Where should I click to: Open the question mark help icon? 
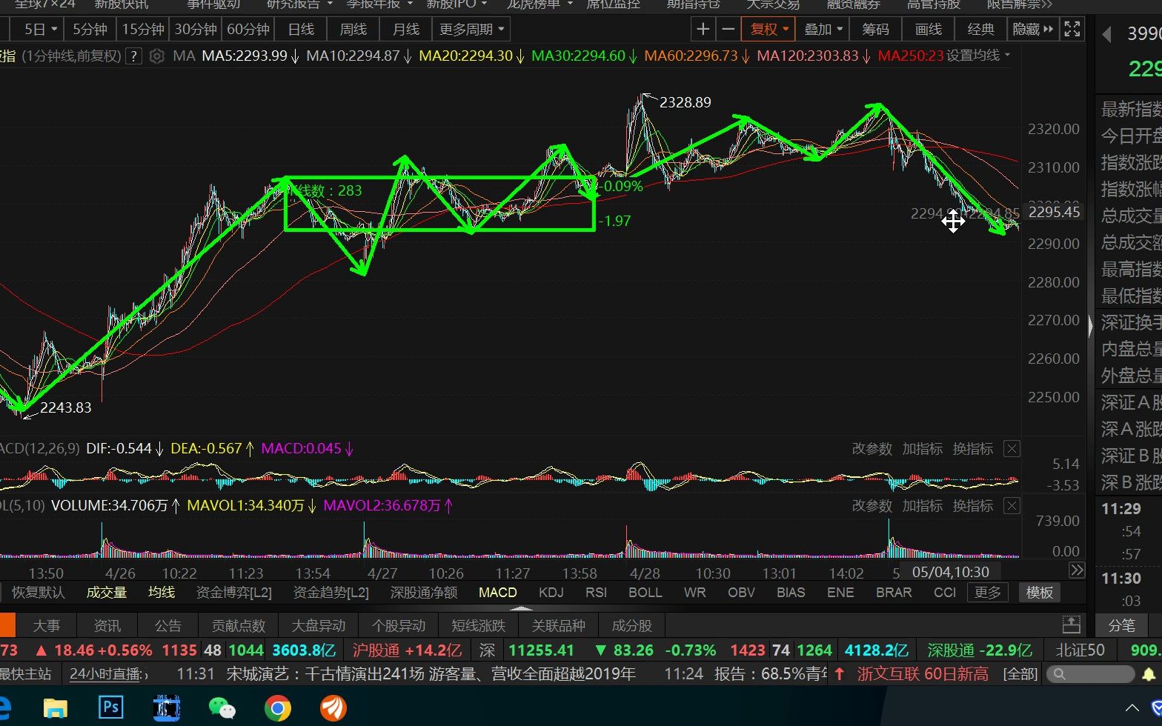(x=133, y=56)
